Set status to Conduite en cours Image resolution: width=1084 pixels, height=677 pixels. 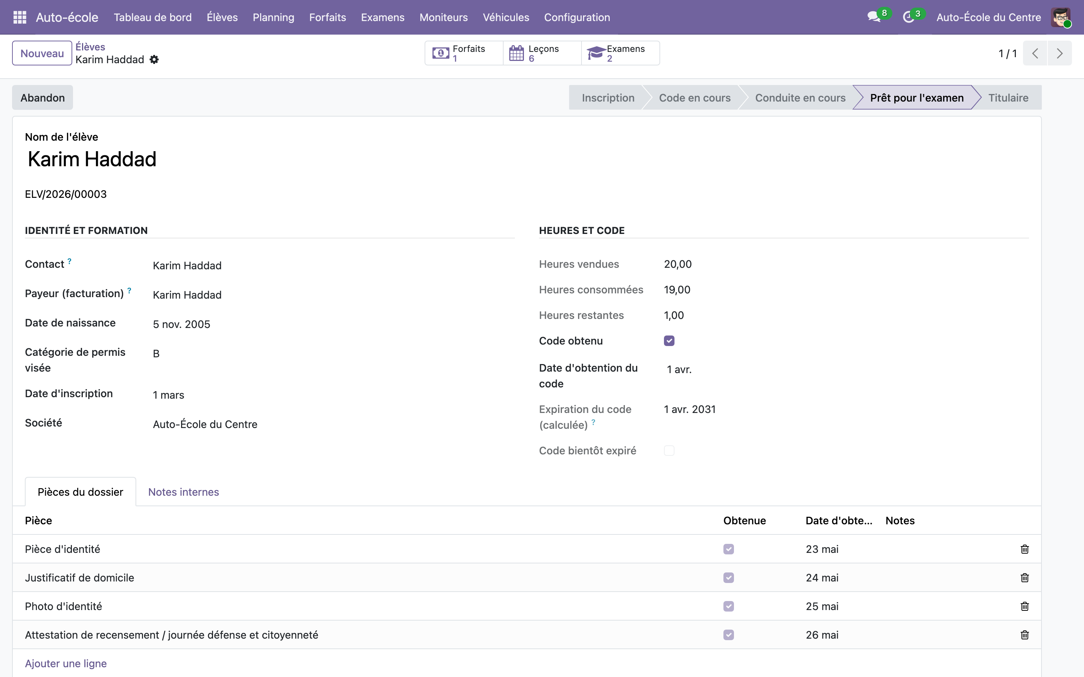tap(800, 98)
